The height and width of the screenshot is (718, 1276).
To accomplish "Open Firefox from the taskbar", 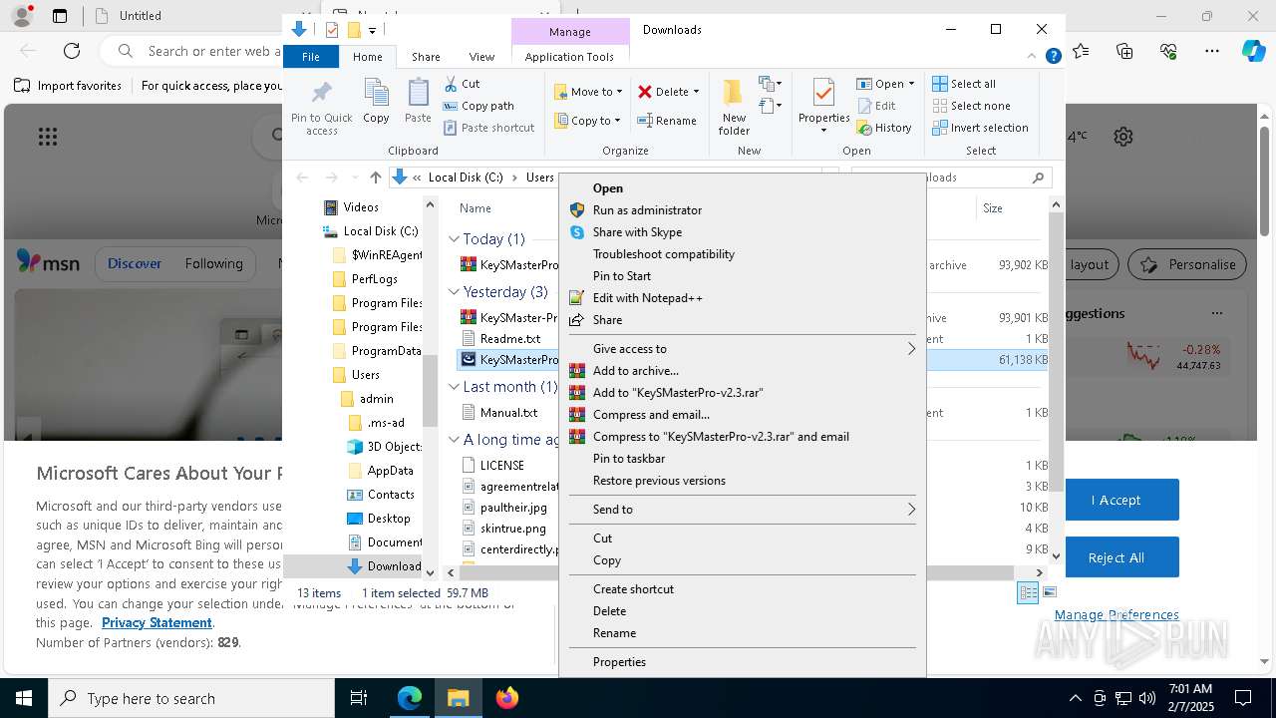I will click(507, 698).
